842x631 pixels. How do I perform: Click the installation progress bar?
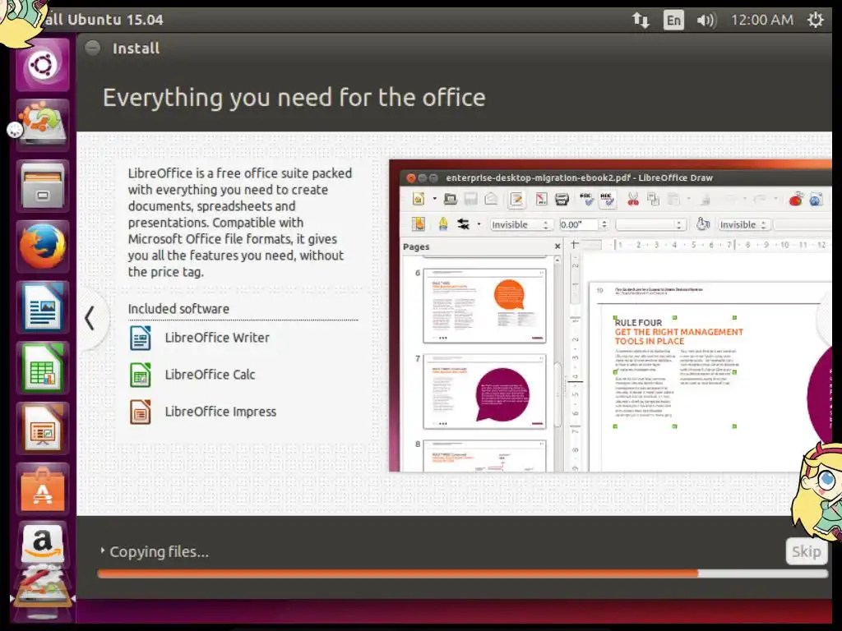click(462, 573)
